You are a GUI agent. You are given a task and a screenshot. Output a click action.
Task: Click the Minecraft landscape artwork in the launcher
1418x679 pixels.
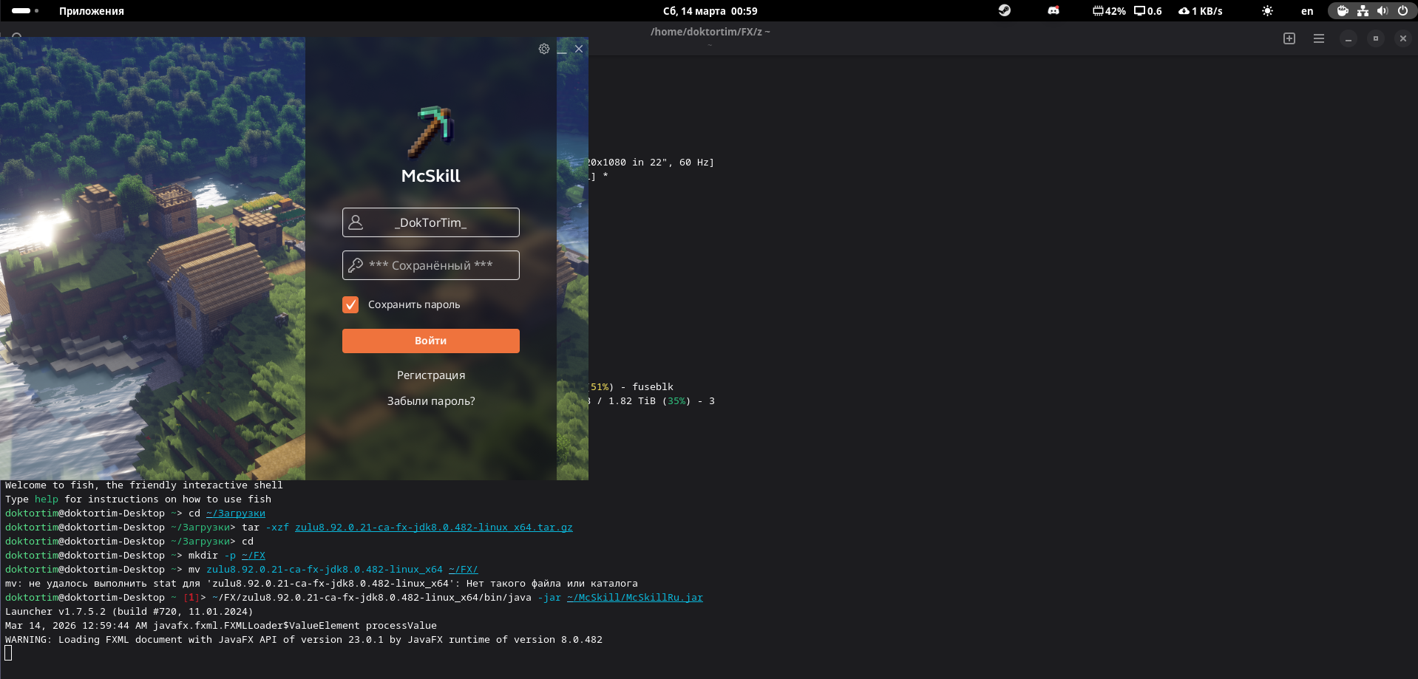(x=152, y=259)
